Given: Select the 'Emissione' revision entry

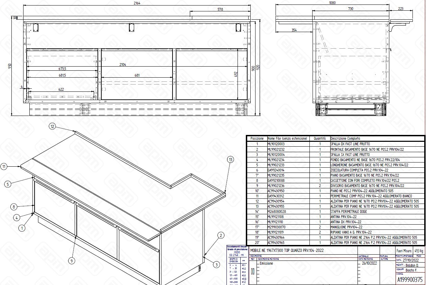Looking at the screenshot, I should click(x=266, y=263).
